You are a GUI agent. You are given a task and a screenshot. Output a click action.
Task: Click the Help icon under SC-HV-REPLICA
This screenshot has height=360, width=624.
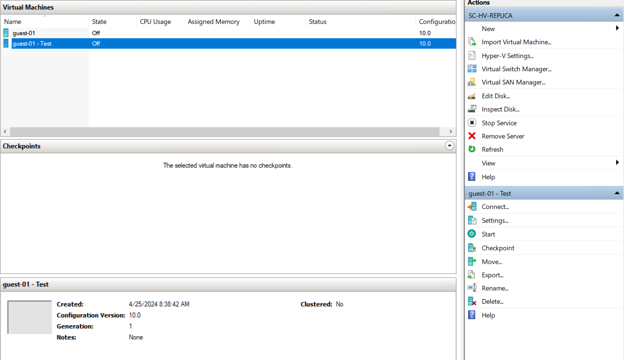472,177
